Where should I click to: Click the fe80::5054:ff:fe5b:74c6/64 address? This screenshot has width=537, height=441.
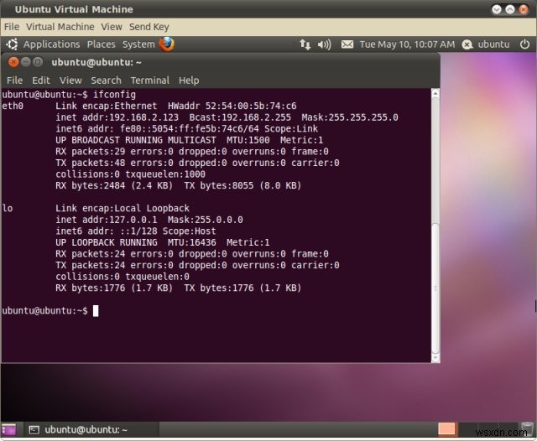(190, 128)
